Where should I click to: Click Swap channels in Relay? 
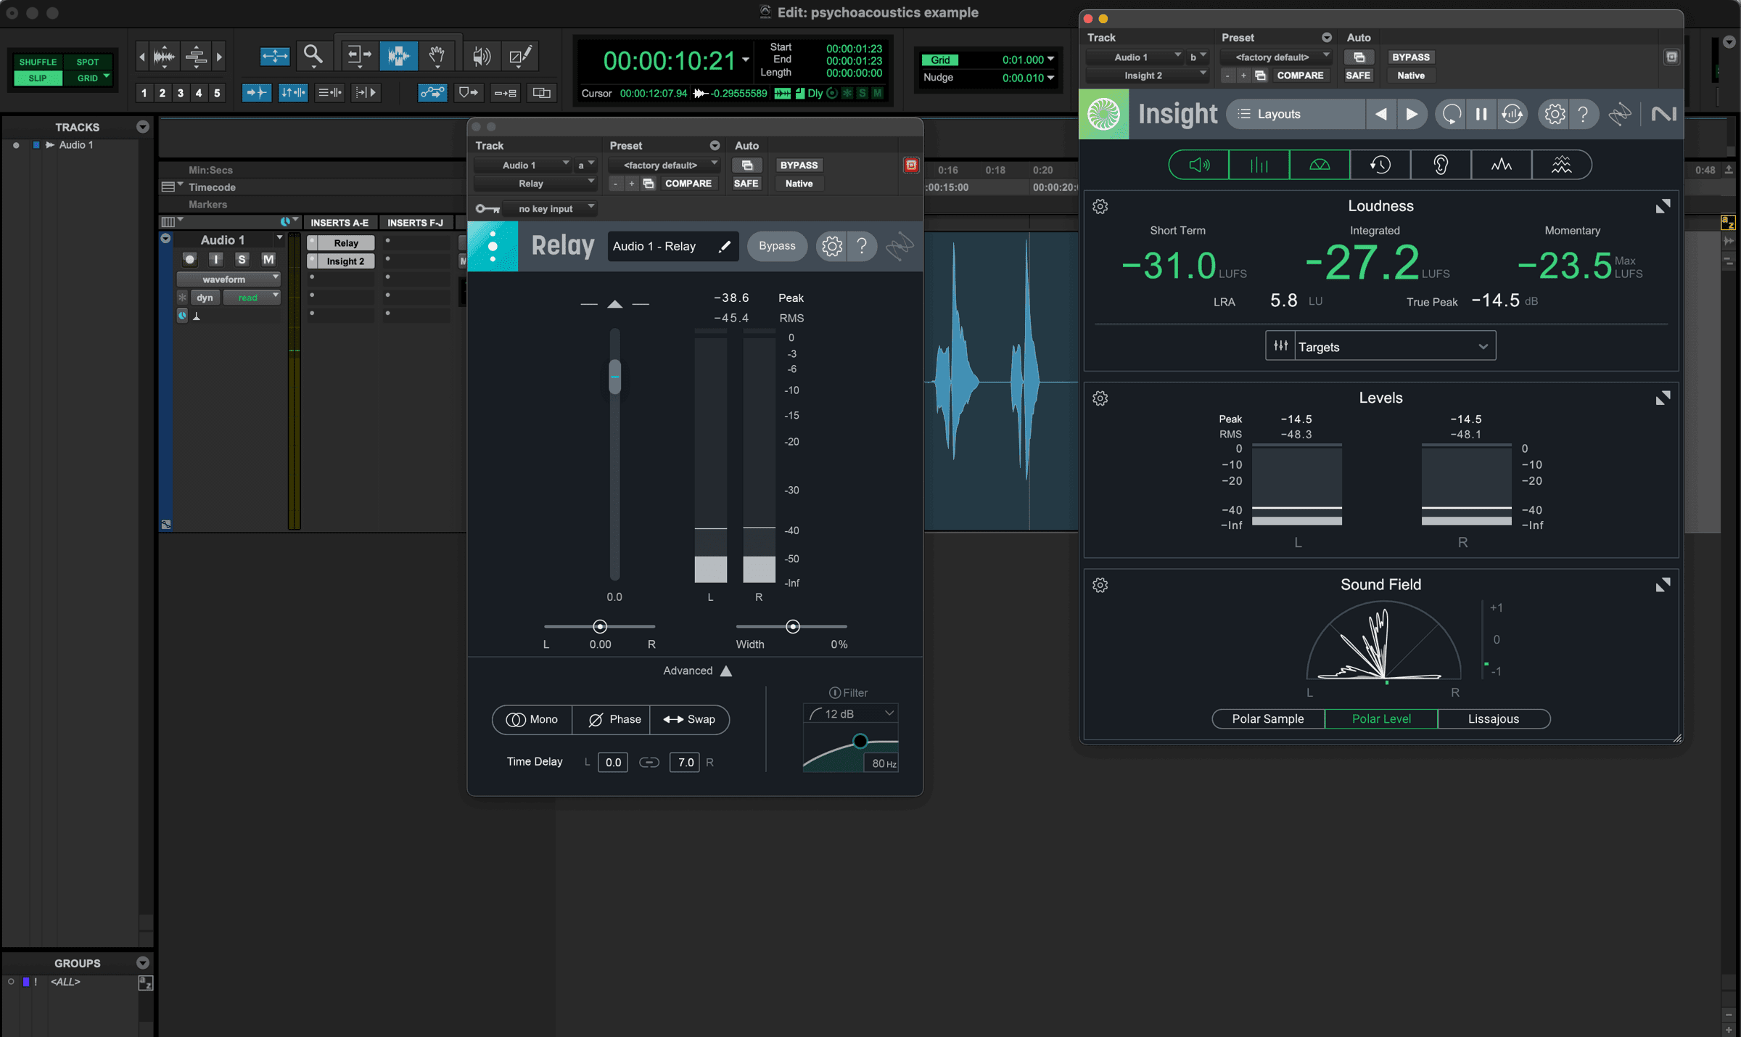pos(689,720)
